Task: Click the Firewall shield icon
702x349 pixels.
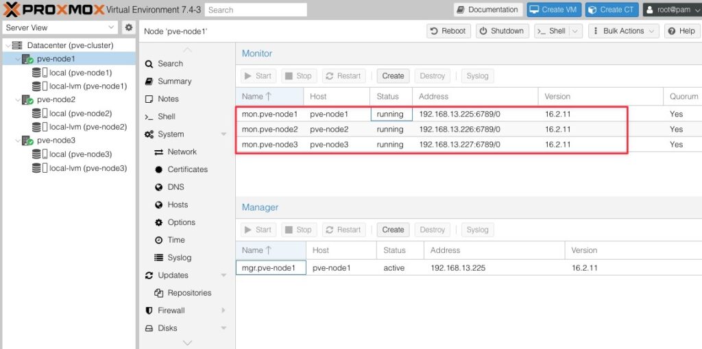Action: click(149, 311)
